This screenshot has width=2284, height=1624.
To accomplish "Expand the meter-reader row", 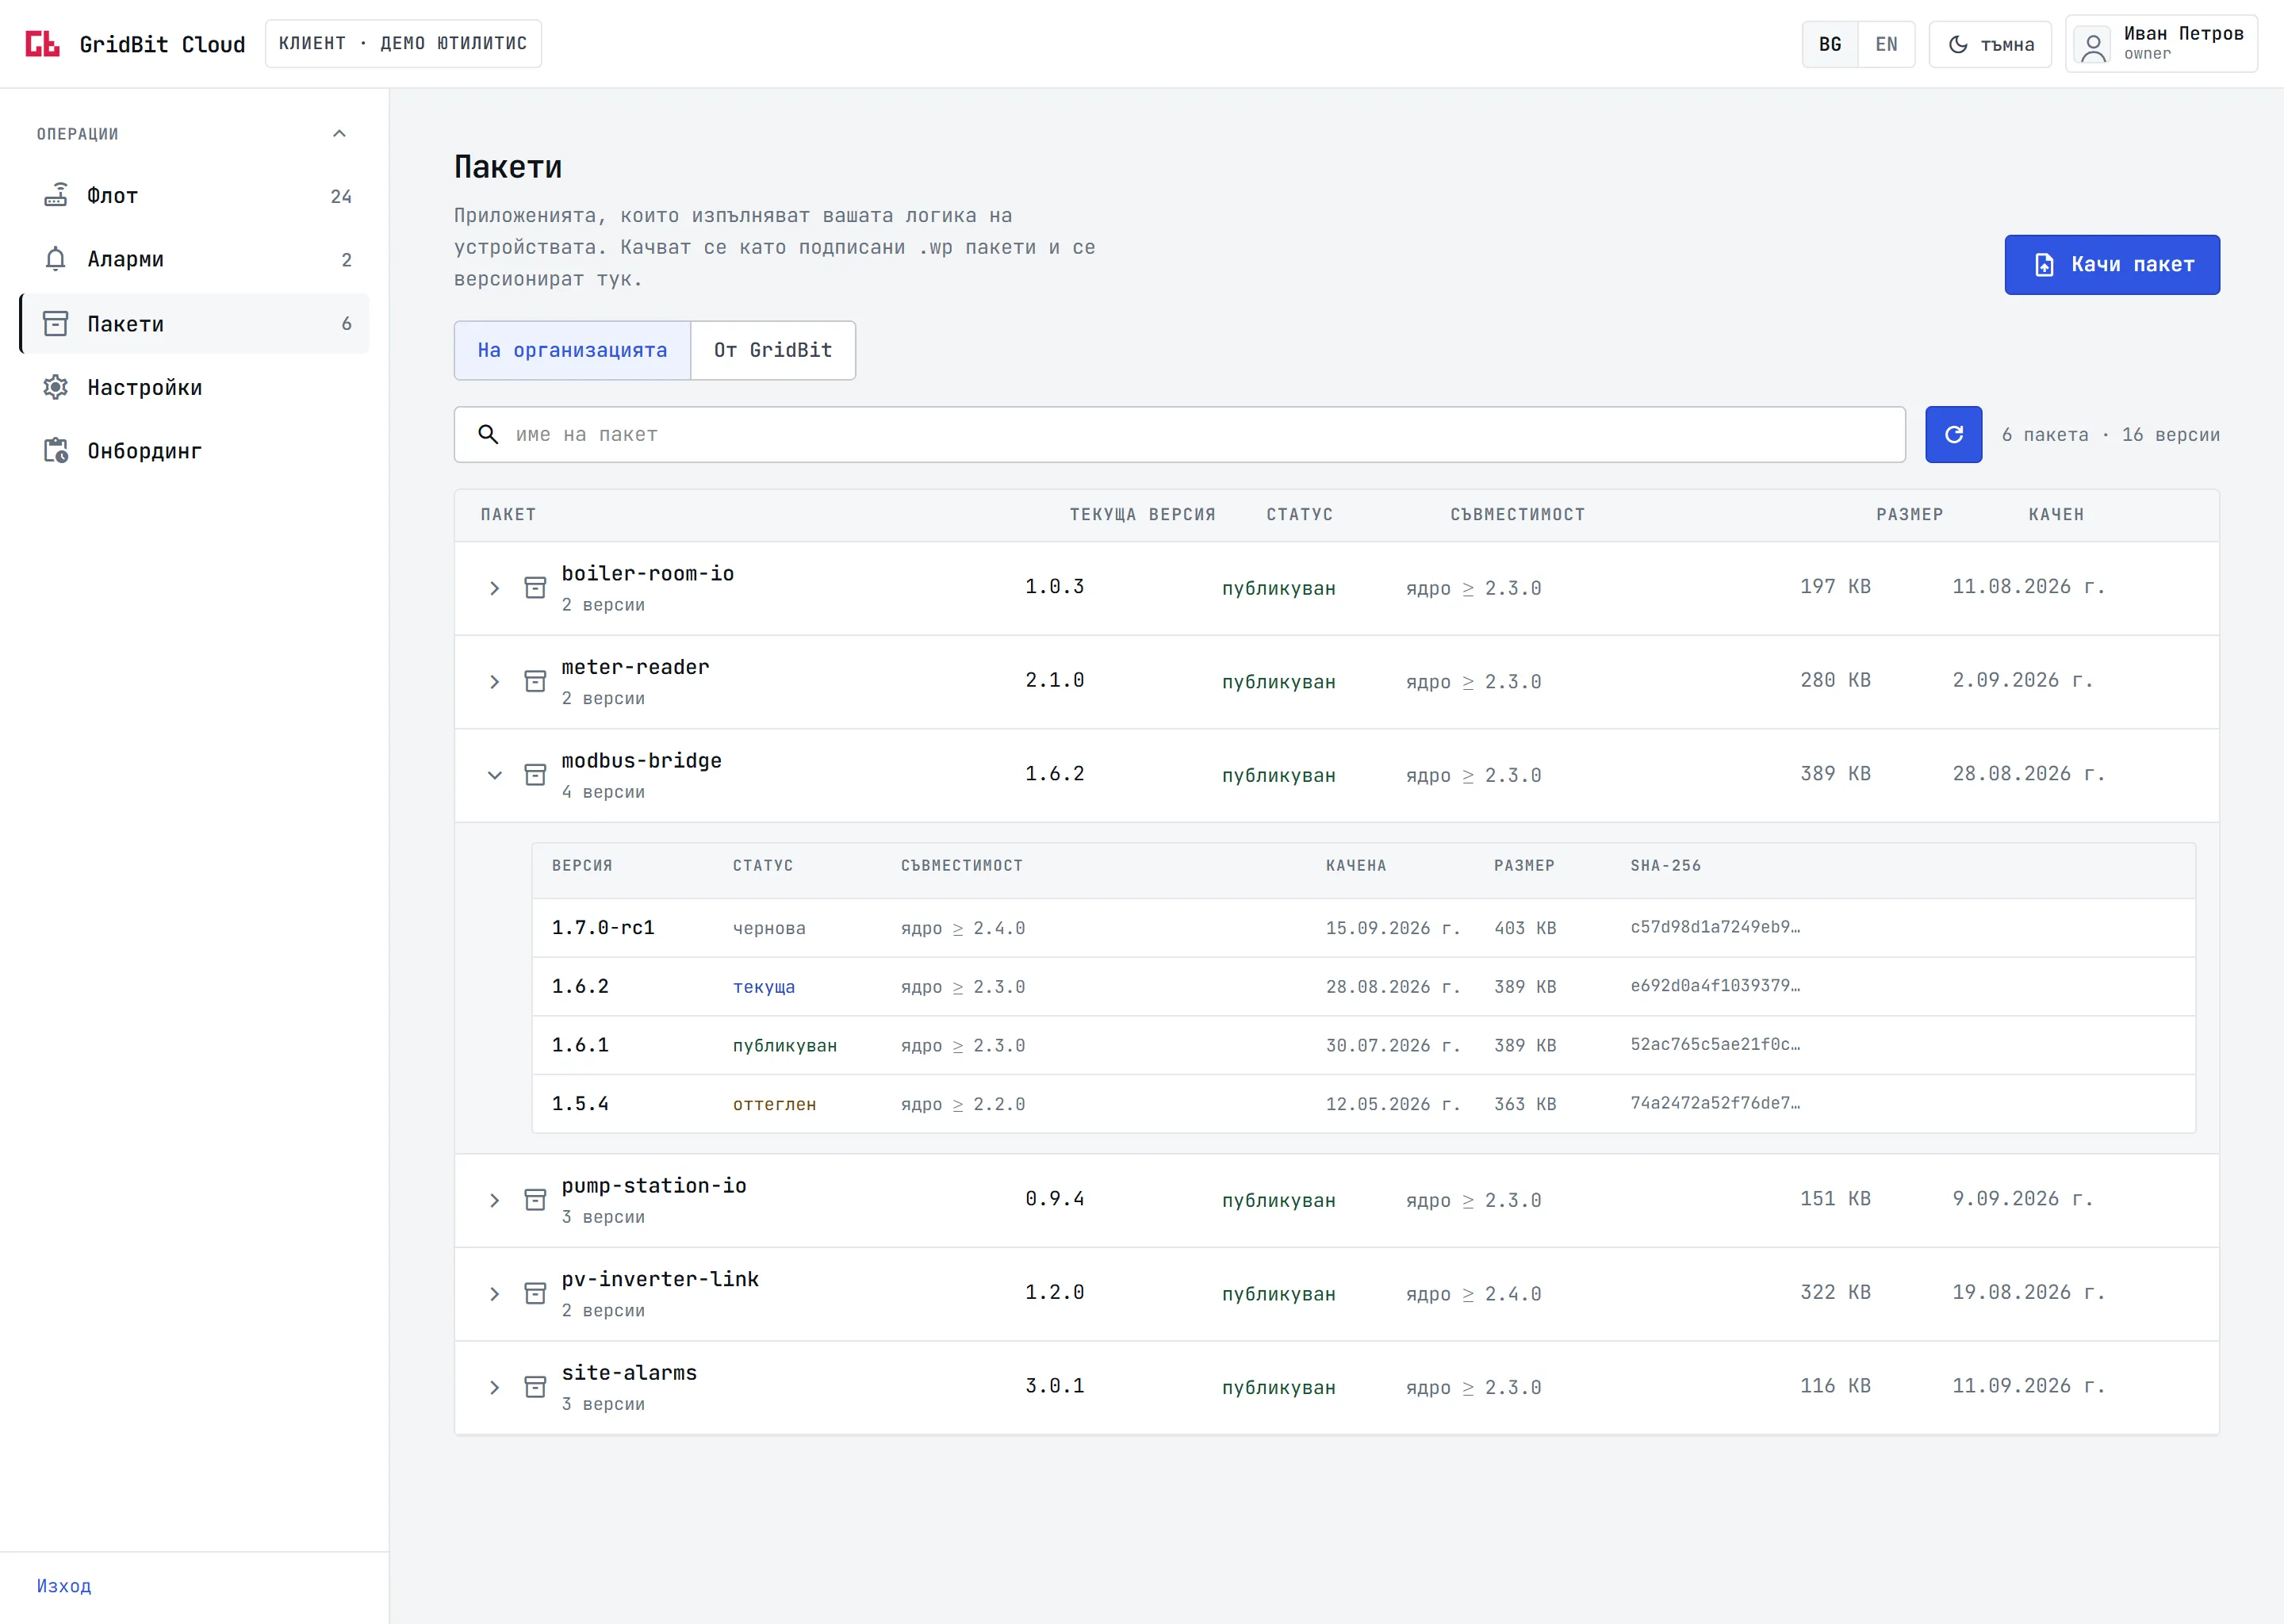I will (494, 682).
